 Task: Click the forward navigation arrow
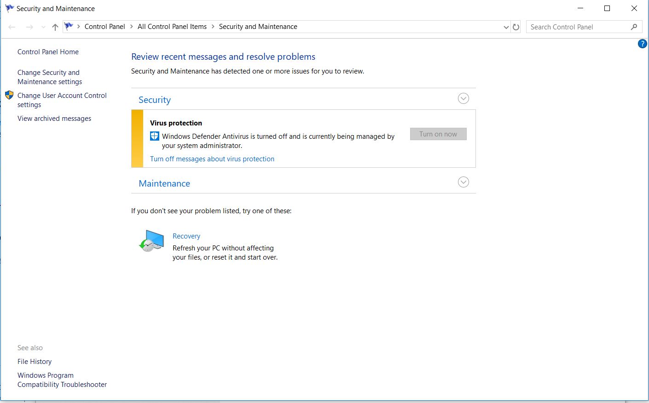29,27
